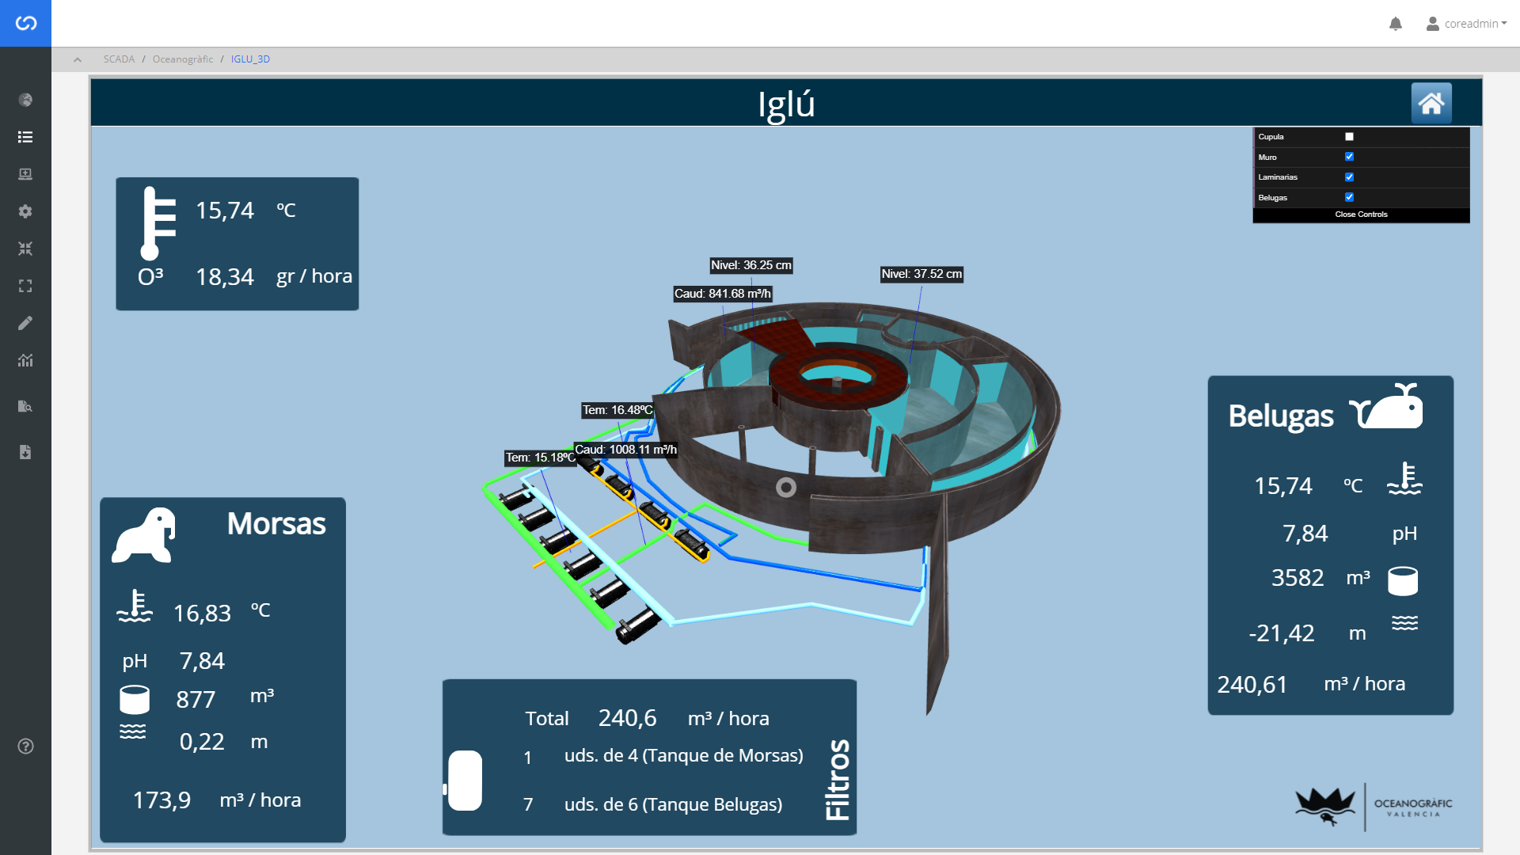Viewport: 1520px width, 855px height.
Task: Click Close Controls in layer panel
Action: click(x=1361, y=215)
